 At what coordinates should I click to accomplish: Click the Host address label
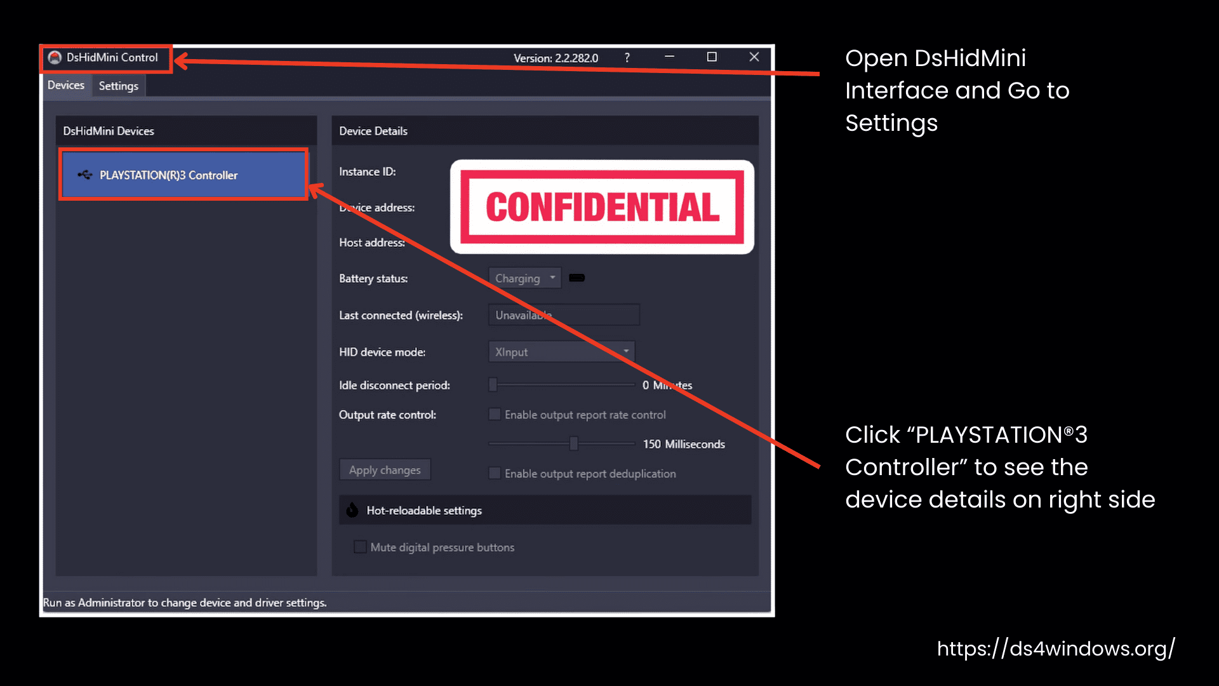click(372, 243)
